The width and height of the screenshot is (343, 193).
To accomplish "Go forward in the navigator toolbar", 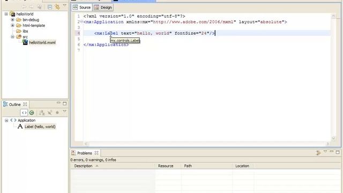I will 32,7.
